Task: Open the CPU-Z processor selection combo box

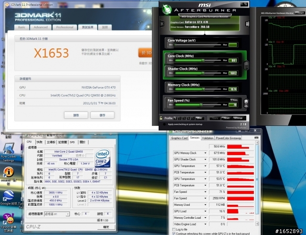Action: point(57,214)
